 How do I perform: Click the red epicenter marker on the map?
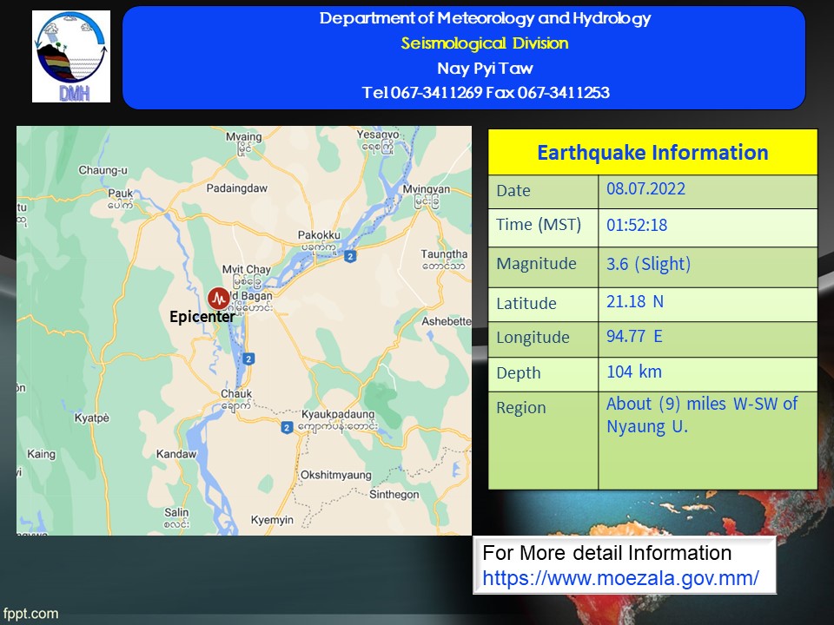tap(219, 299)
